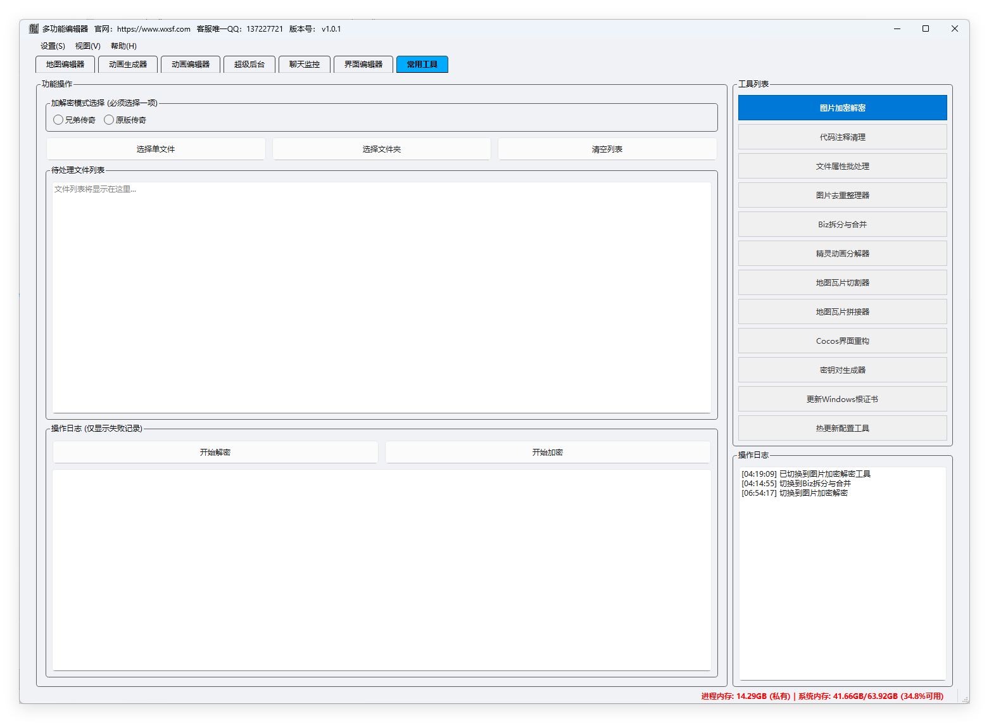
Task: Open the 帮助(H) menu
Action: 123,46
